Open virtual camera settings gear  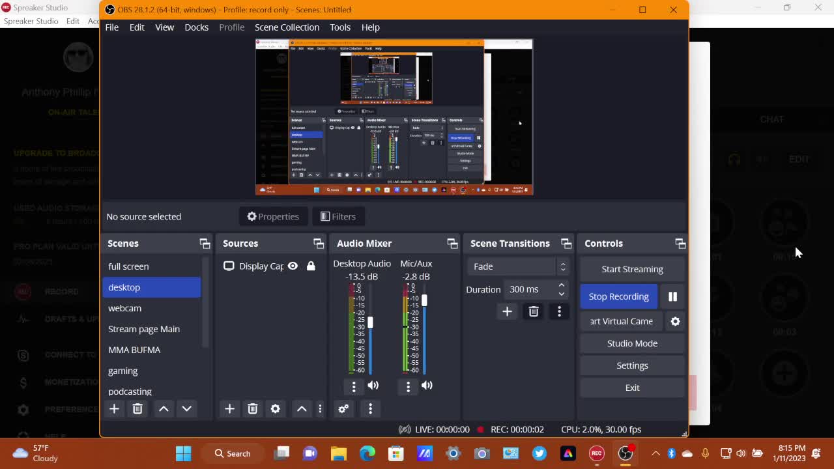(676, 321)
